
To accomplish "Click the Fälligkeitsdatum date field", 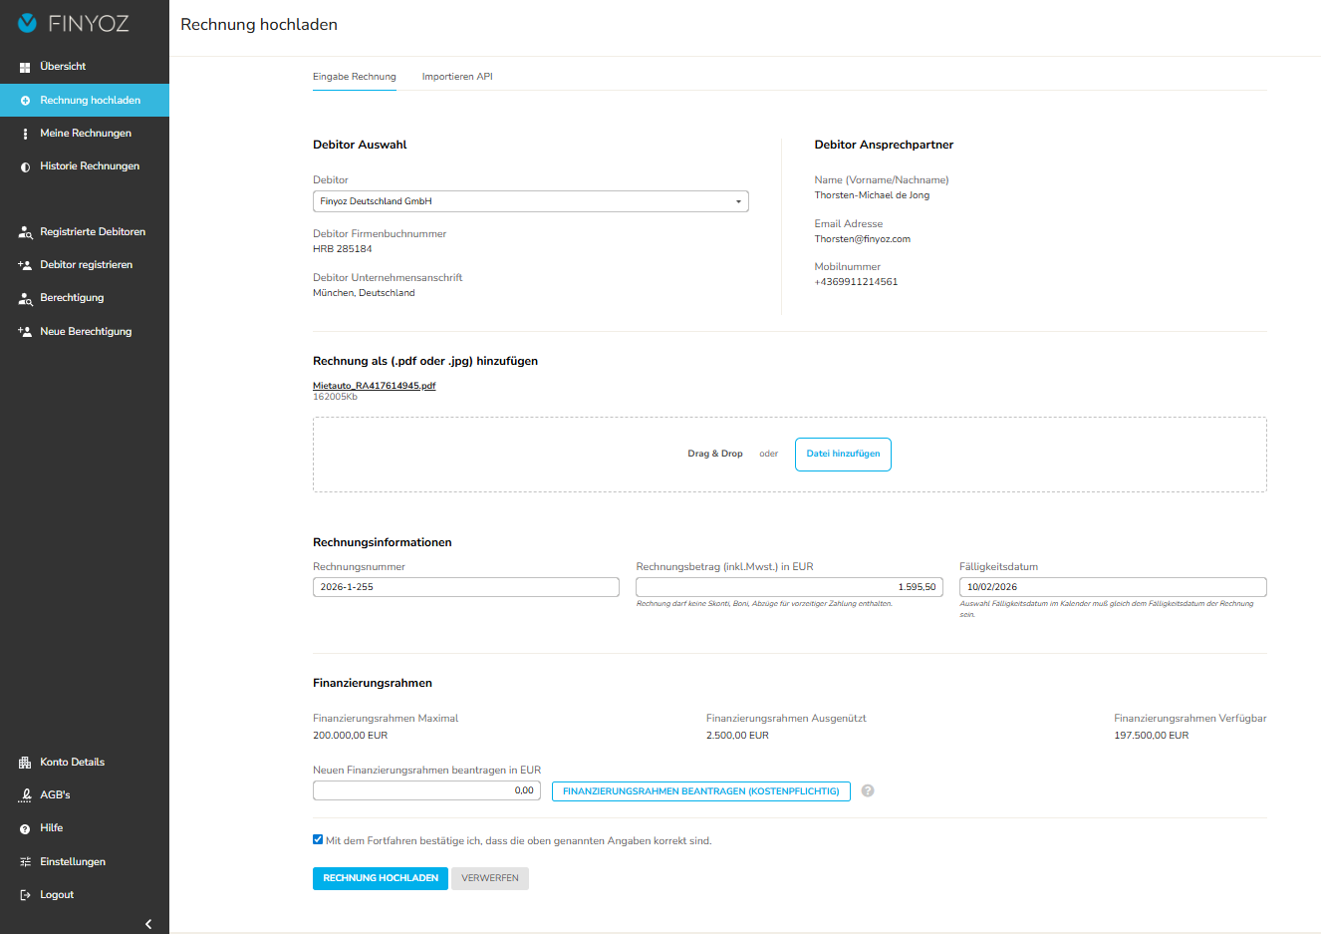I will (1112, 587).
